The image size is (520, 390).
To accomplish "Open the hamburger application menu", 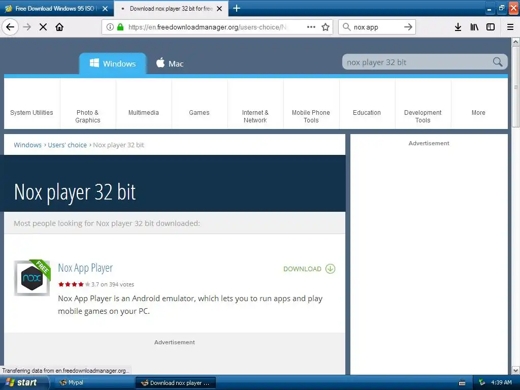I will [x=510, y=27].
